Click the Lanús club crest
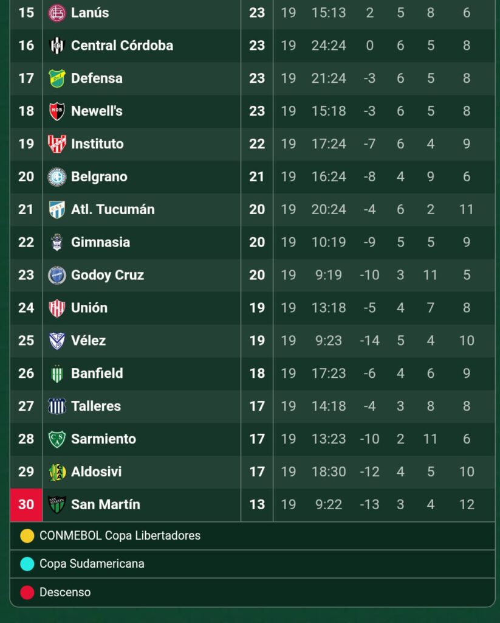 57,13
